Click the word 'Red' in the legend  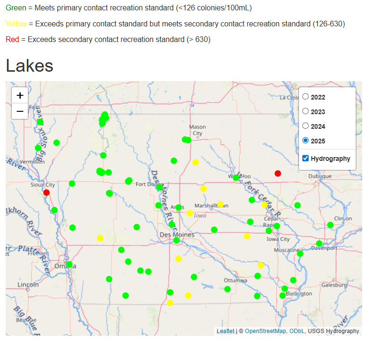[12, 39]
